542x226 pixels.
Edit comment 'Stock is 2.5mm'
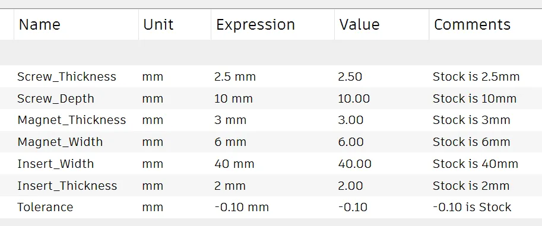476,77
